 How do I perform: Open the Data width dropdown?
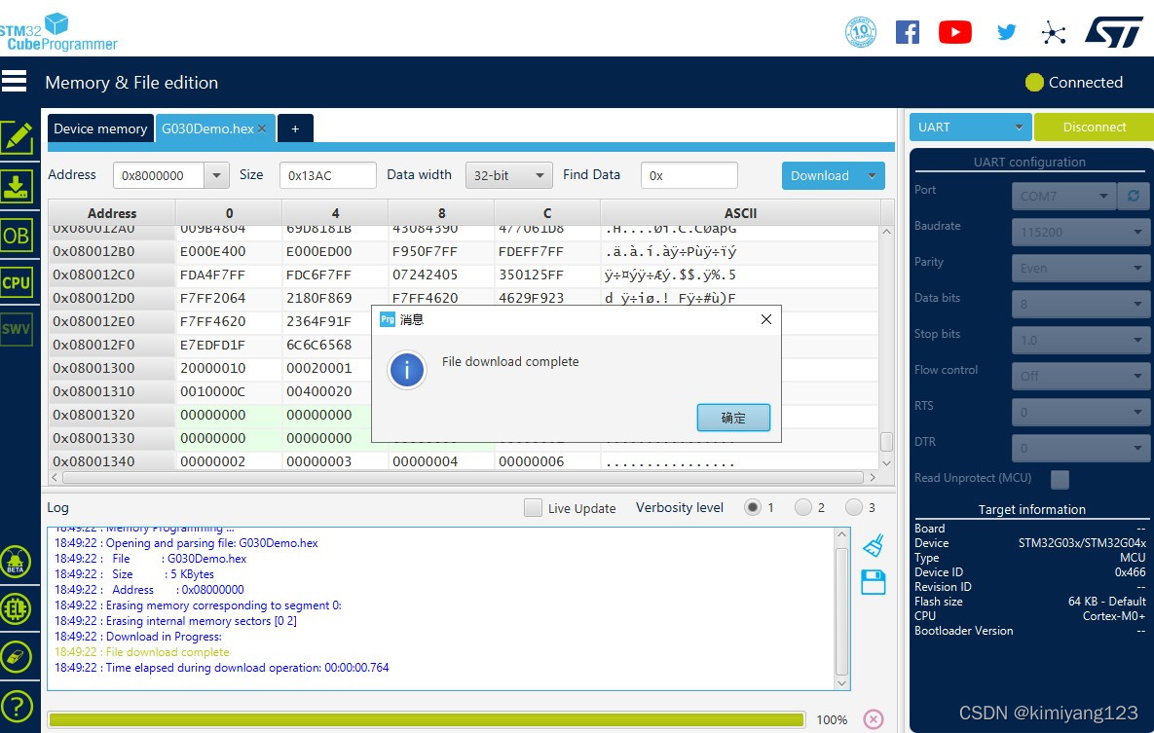(x=508, y=174)
